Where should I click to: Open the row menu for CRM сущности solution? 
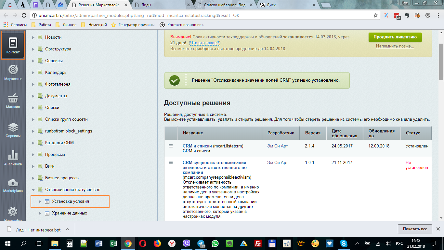point(171,162)
